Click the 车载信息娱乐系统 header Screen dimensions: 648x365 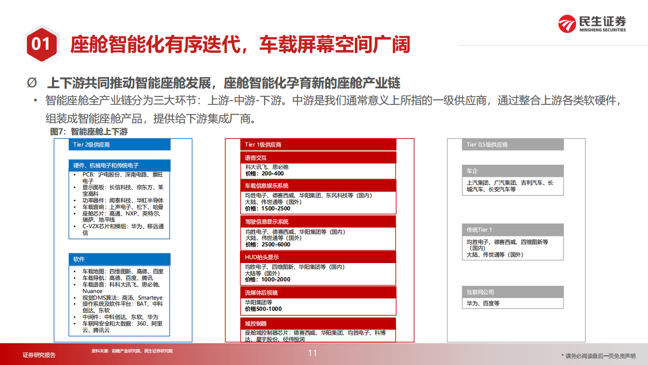pos(318,186)
